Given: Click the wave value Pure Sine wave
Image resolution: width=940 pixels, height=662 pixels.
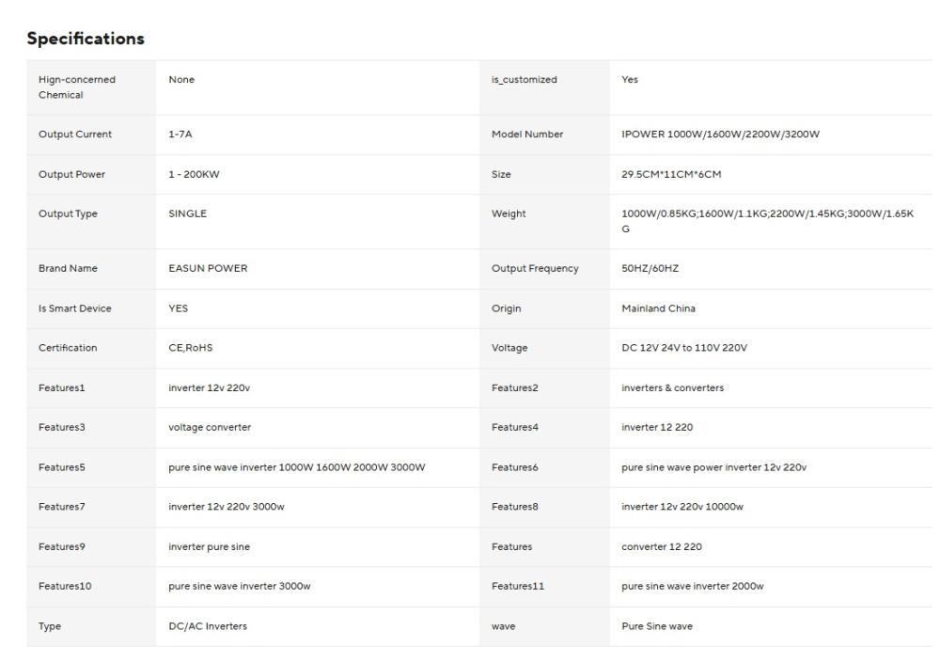Looking at the screenshot, I should [655, 626].
